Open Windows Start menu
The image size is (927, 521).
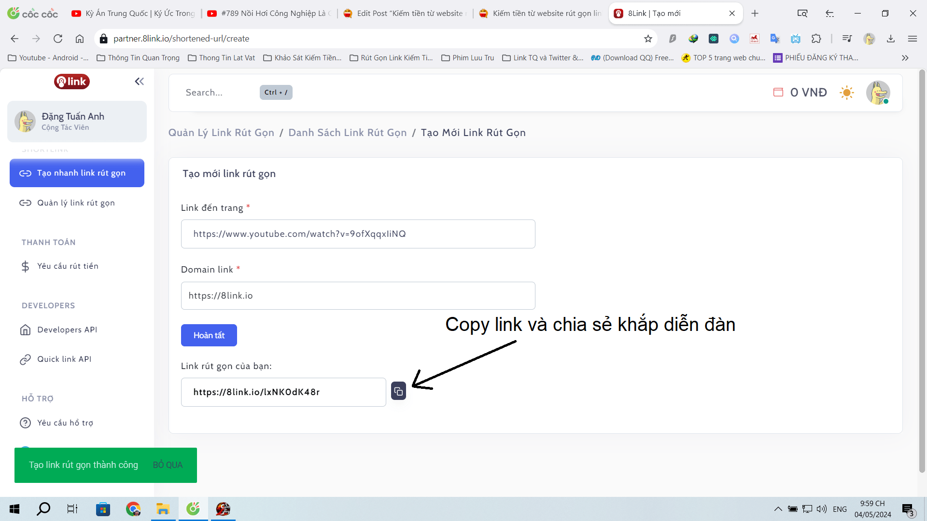pyautogui.click(x=14, y=509)
